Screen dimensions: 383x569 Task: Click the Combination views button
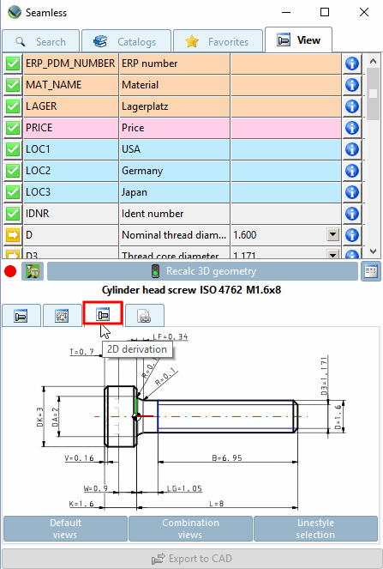point(190,529)
